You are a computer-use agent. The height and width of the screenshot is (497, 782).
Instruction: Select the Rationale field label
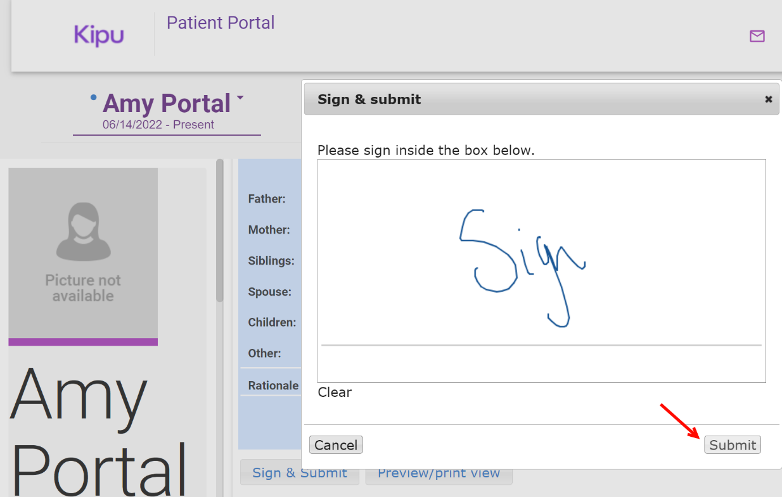(273, 386)
